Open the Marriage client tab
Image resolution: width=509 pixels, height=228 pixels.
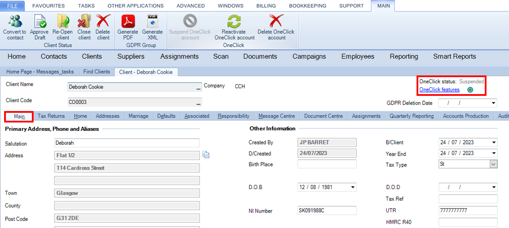click(x=139, y=116)
